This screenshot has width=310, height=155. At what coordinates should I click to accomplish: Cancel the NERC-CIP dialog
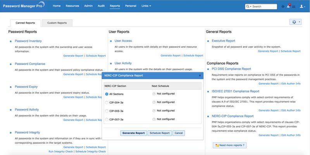179,133
